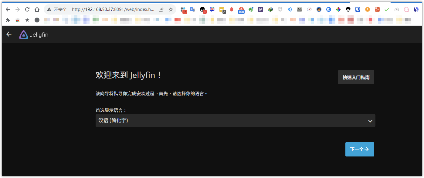Image resolution: width=424 pixels, height=178 pixels.
Task: Click the share page icon in address bar
Action: [x=161, y=9]
